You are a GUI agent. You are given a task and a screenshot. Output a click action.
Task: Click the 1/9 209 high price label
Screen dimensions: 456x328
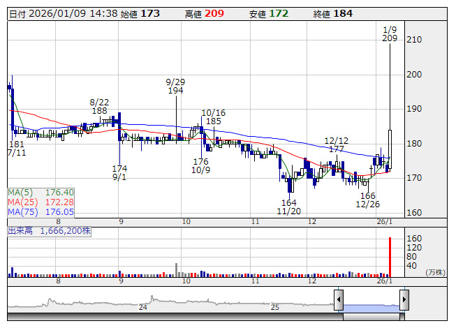point(390,33)
